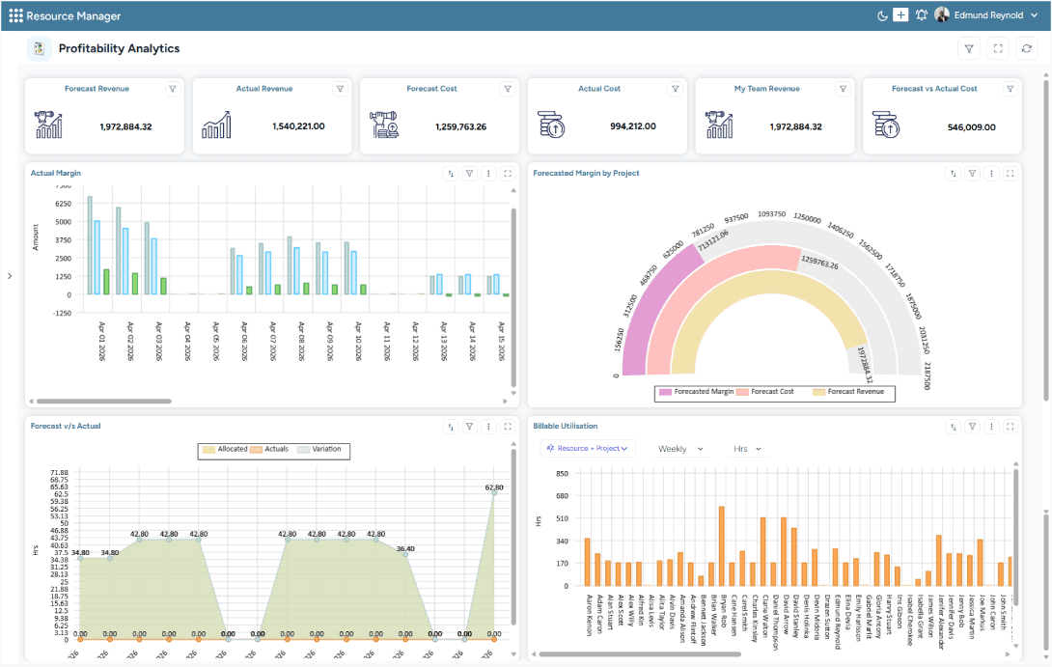
Task: Expand Forecasted Margin by Project to fullscreen
Action: coord(1010,174)
